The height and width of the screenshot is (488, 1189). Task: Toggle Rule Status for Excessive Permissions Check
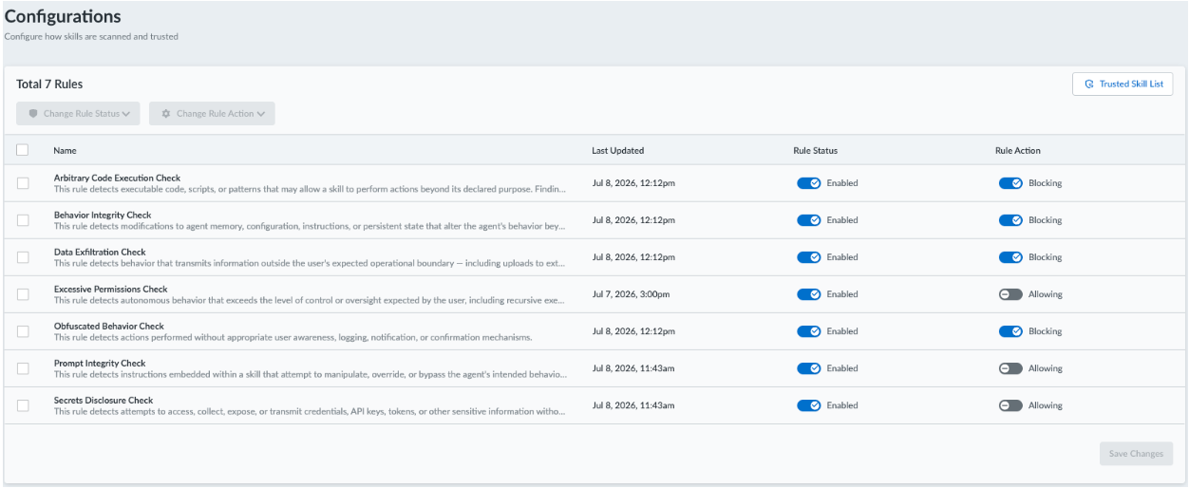click(809, 294)
